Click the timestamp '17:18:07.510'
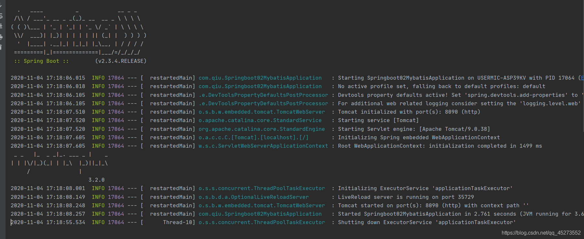The width and height of the screenshot is (584, 239). [x=66, y=112]
